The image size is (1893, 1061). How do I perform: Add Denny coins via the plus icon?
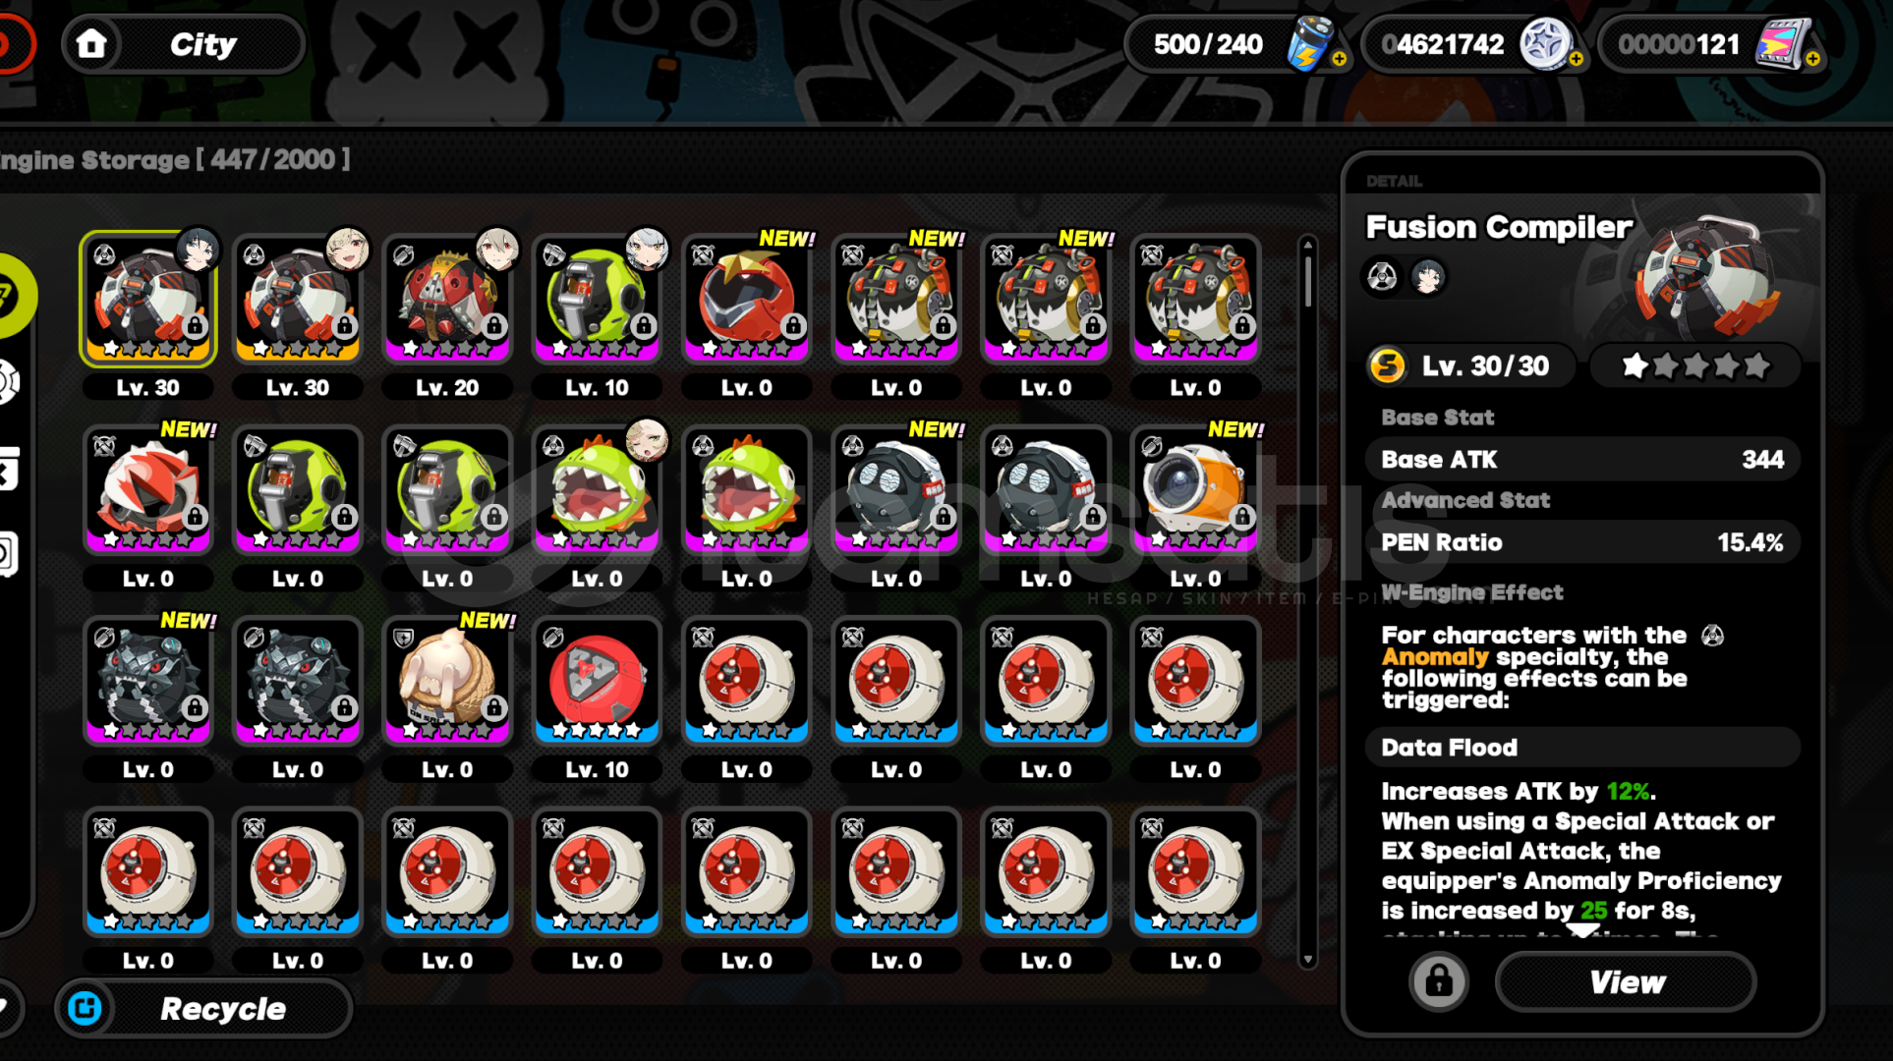click(x=1577, y=60)
